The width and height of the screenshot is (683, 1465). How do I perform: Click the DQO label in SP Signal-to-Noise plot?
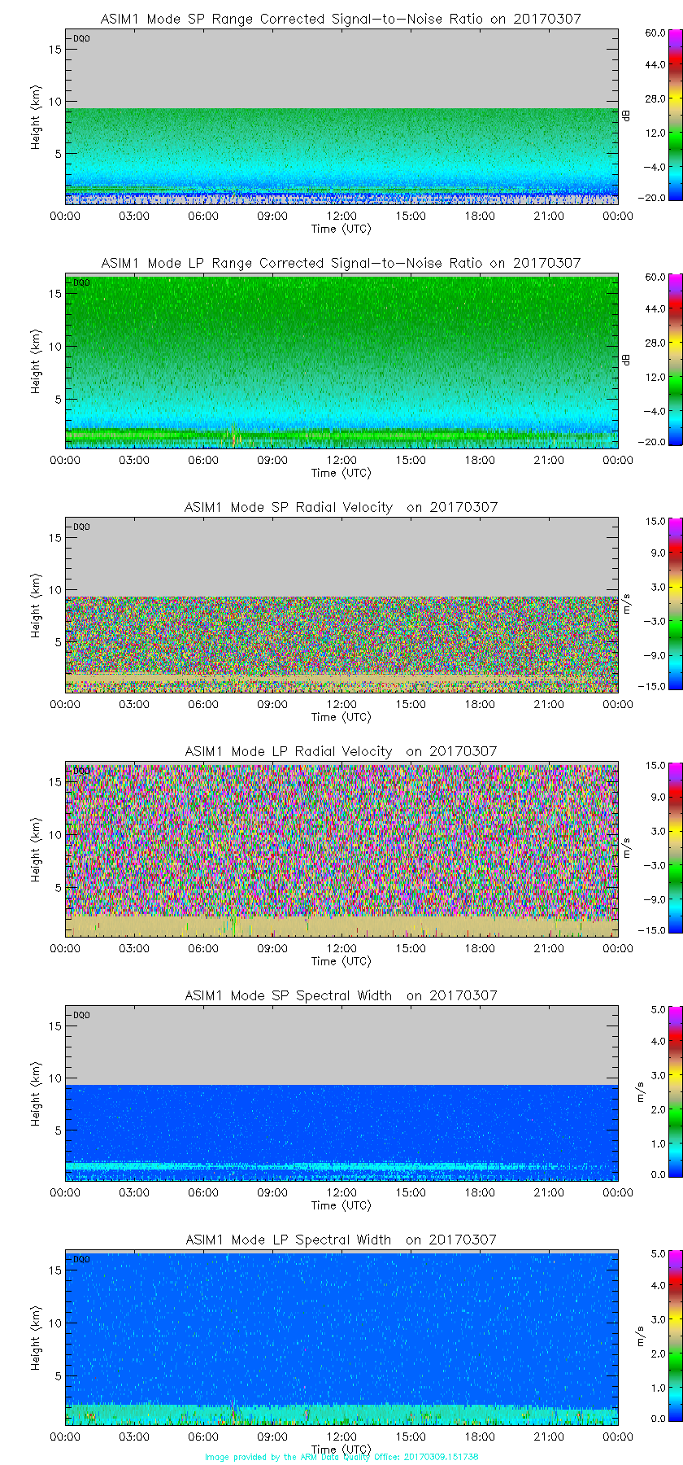pos(81,38)
